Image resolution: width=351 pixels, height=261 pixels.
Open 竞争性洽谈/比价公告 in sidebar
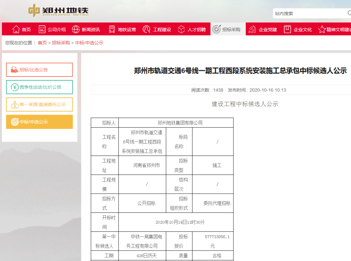pos(39,87)
